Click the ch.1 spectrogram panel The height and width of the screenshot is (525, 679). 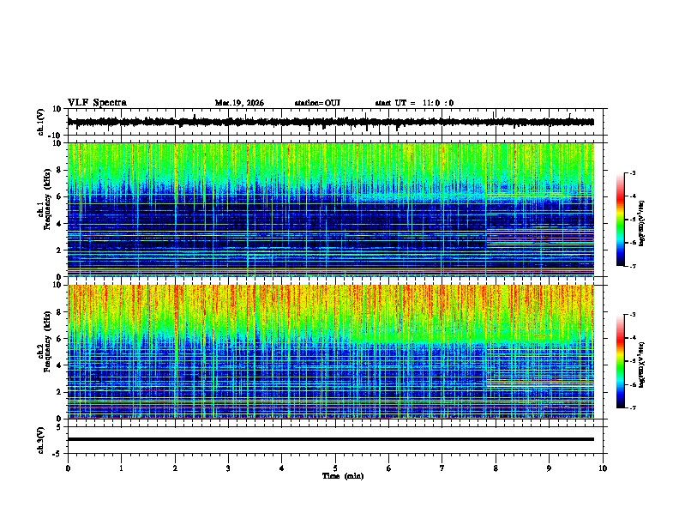click(x=330, y=209)
